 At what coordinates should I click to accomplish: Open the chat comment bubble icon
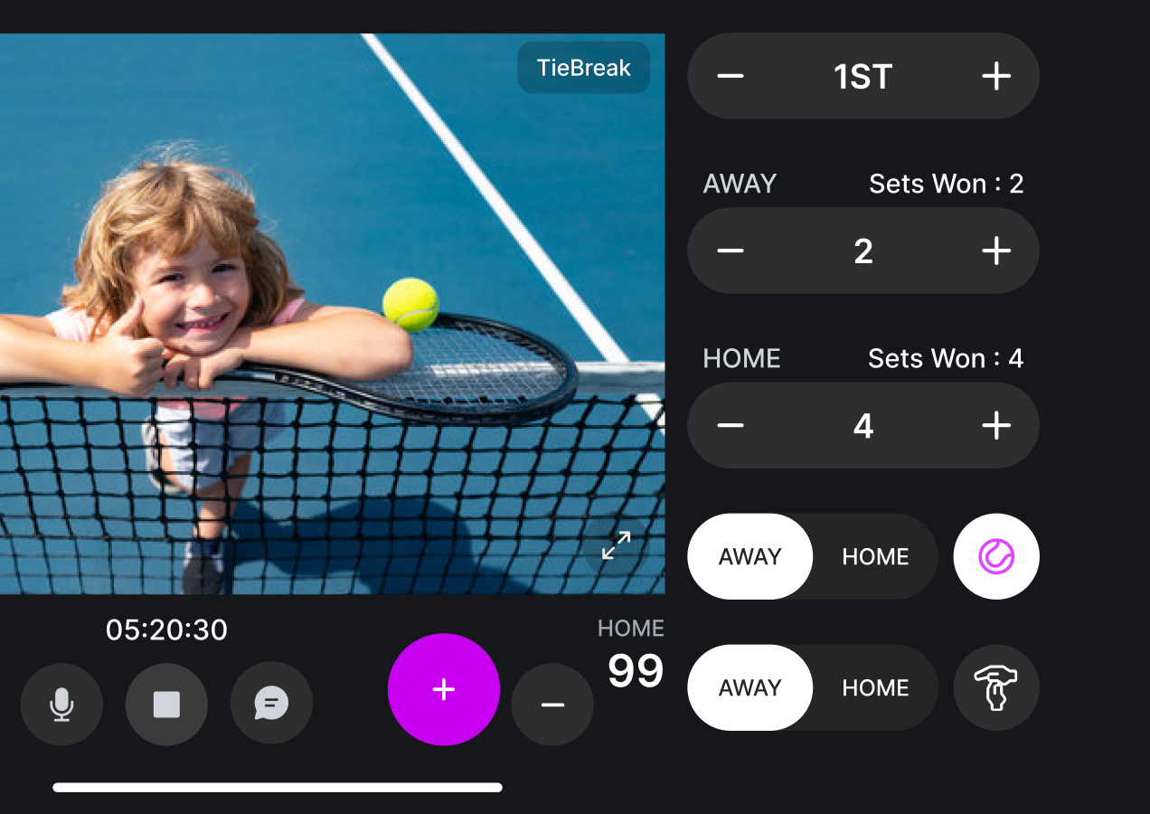[271, 704]
